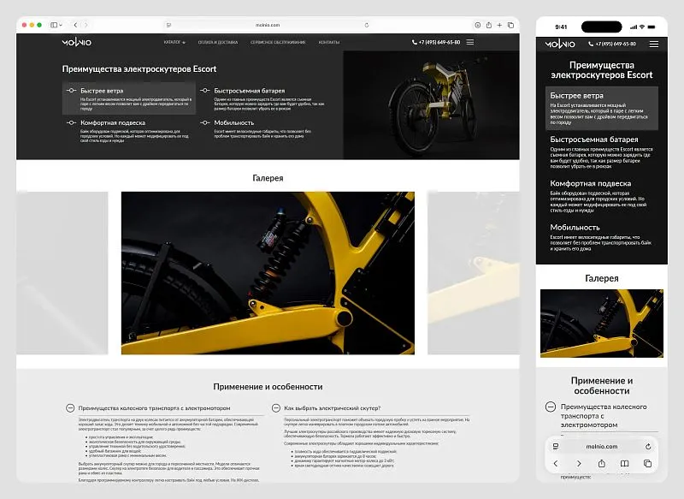The image size is (684, 499).
Task: Tap the share icon in mobile Safari
Action: (x=602, y=463)
